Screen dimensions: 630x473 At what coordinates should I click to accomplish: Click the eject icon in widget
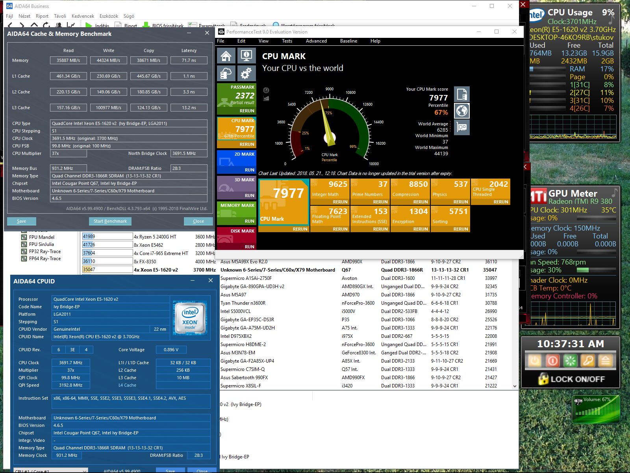coord(606,361)
